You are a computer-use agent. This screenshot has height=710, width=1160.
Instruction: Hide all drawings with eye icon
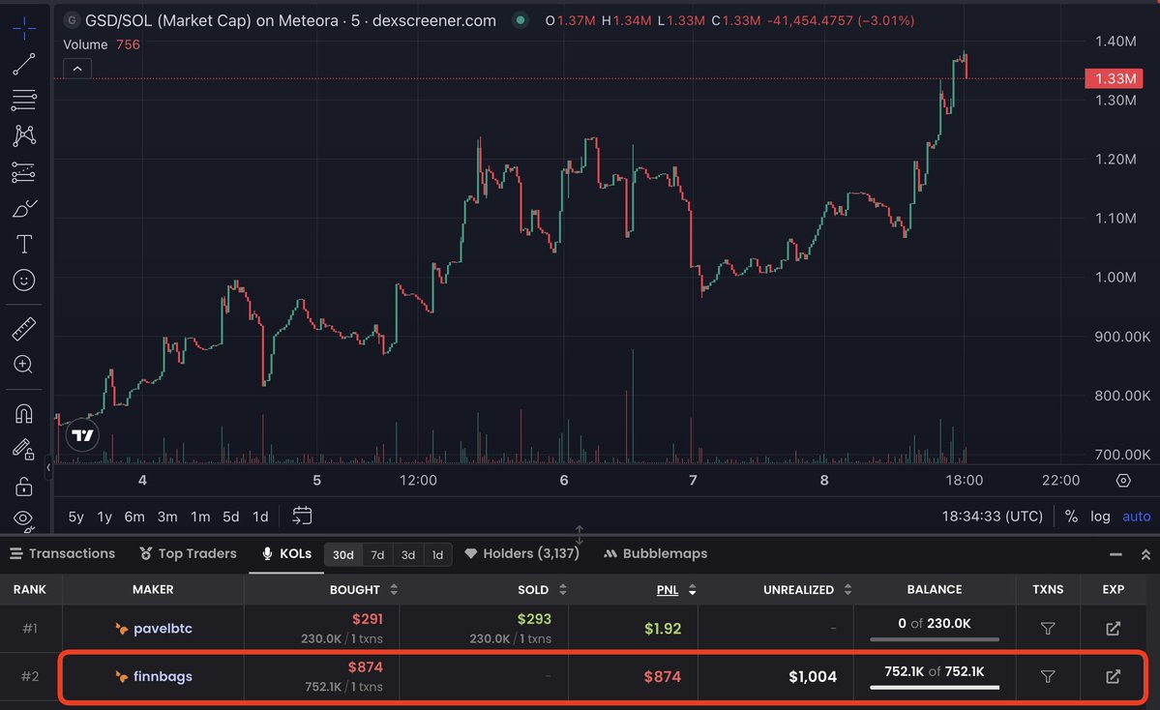click(23, 519)
